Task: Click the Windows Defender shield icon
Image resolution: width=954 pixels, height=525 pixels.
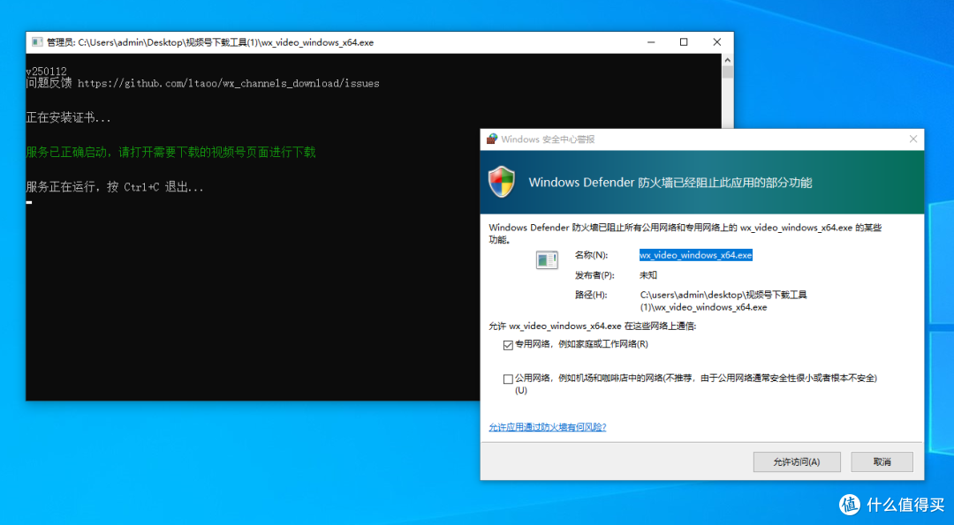Action: [x=502, y=182]
